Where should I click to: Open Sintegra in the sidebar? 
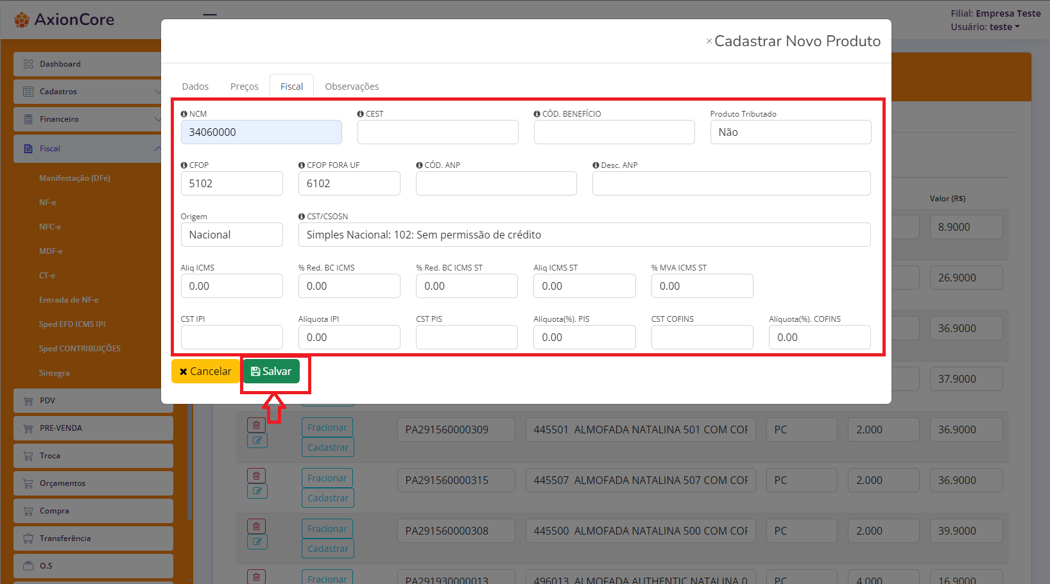(x=54, y=373)
